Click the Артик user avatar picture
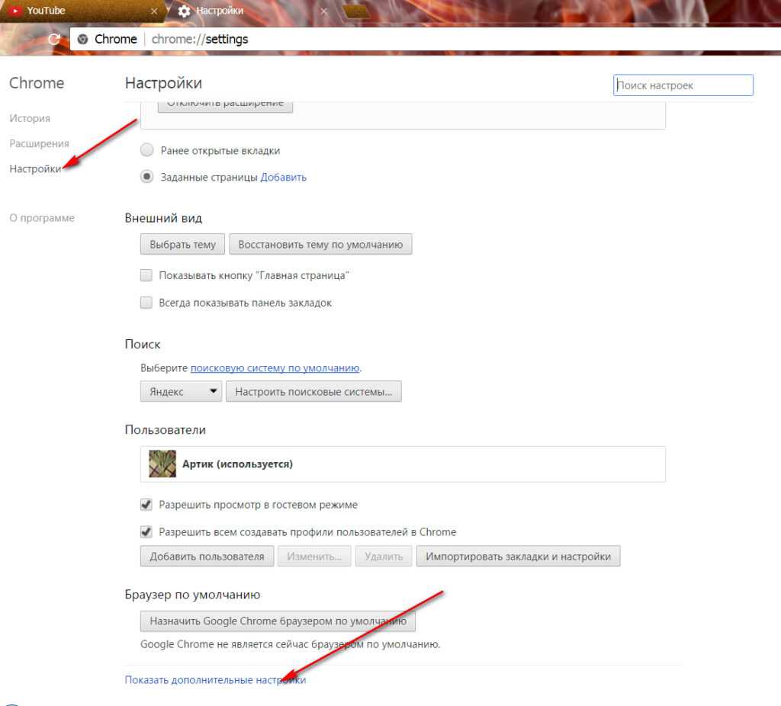Image resolution: width=781 pixels, height=706 pixels. coord(162,464)
